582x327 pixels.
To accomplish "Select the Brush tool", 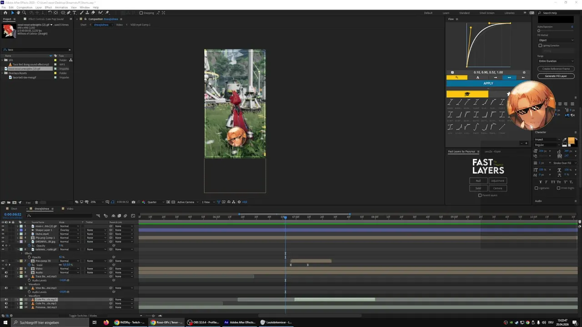I will pyautogui.click(x=82, y=13).
